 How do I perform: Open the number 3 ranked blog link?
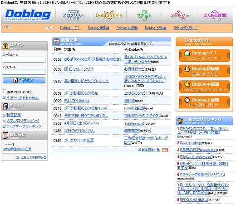[199, 150]
